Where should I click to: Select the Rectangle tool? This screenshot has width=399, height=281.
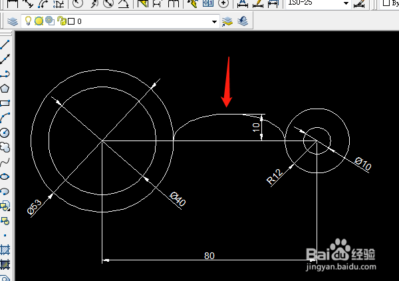pos(5,103)
